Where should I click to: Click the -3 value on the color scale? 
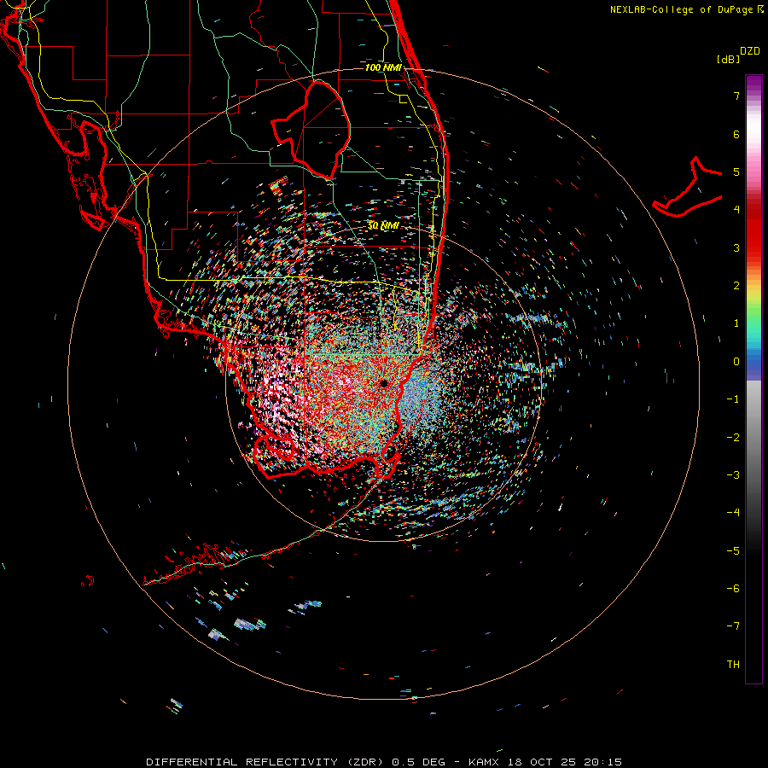(733, 475)
